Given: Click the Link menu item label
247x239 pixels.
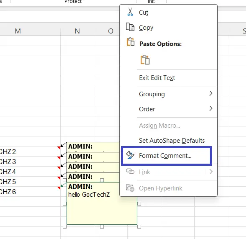Looking at the screenshot, I should tap(144, 172).
